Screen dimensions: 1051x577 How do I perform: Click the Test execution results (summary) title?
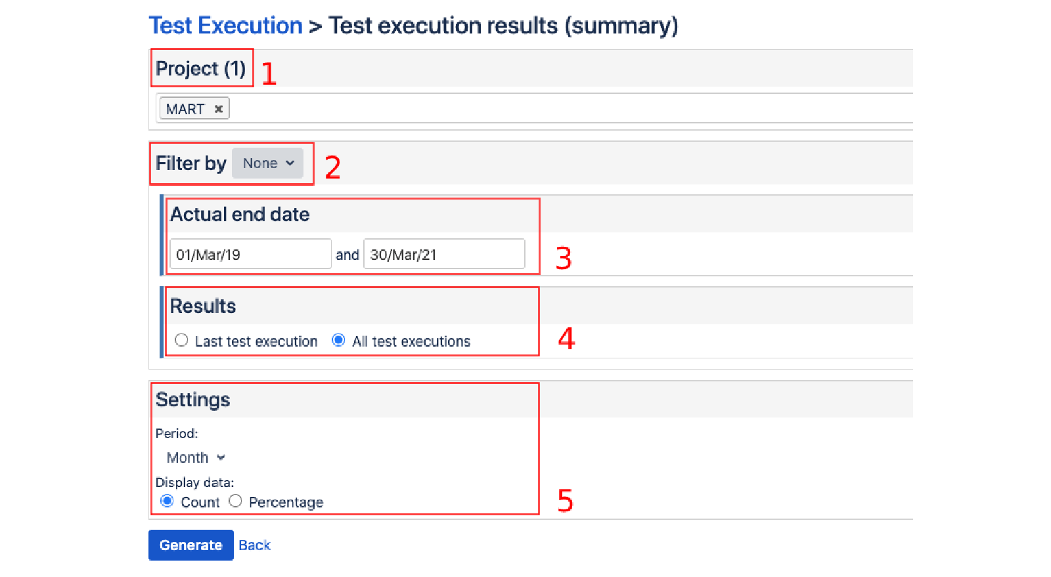coord(503,25)
